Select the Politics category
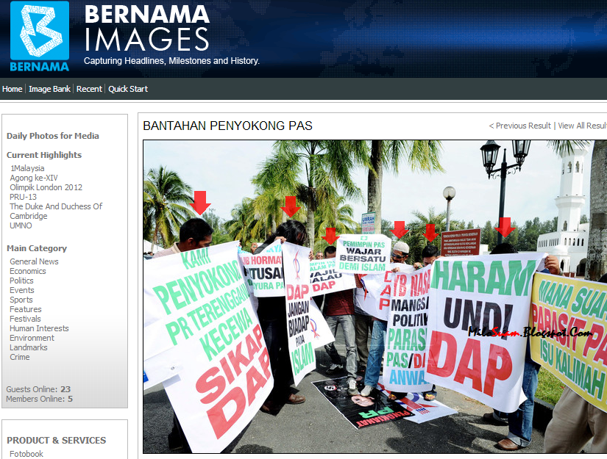This screenshot has width=607, height=459. [x=21, y=281]
